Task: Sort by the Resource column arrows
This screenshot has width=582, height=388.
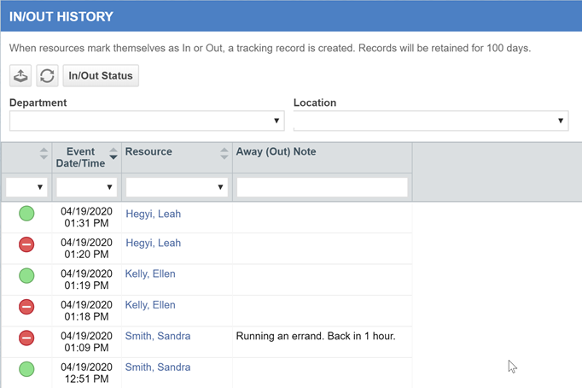Action: (224, 154)
